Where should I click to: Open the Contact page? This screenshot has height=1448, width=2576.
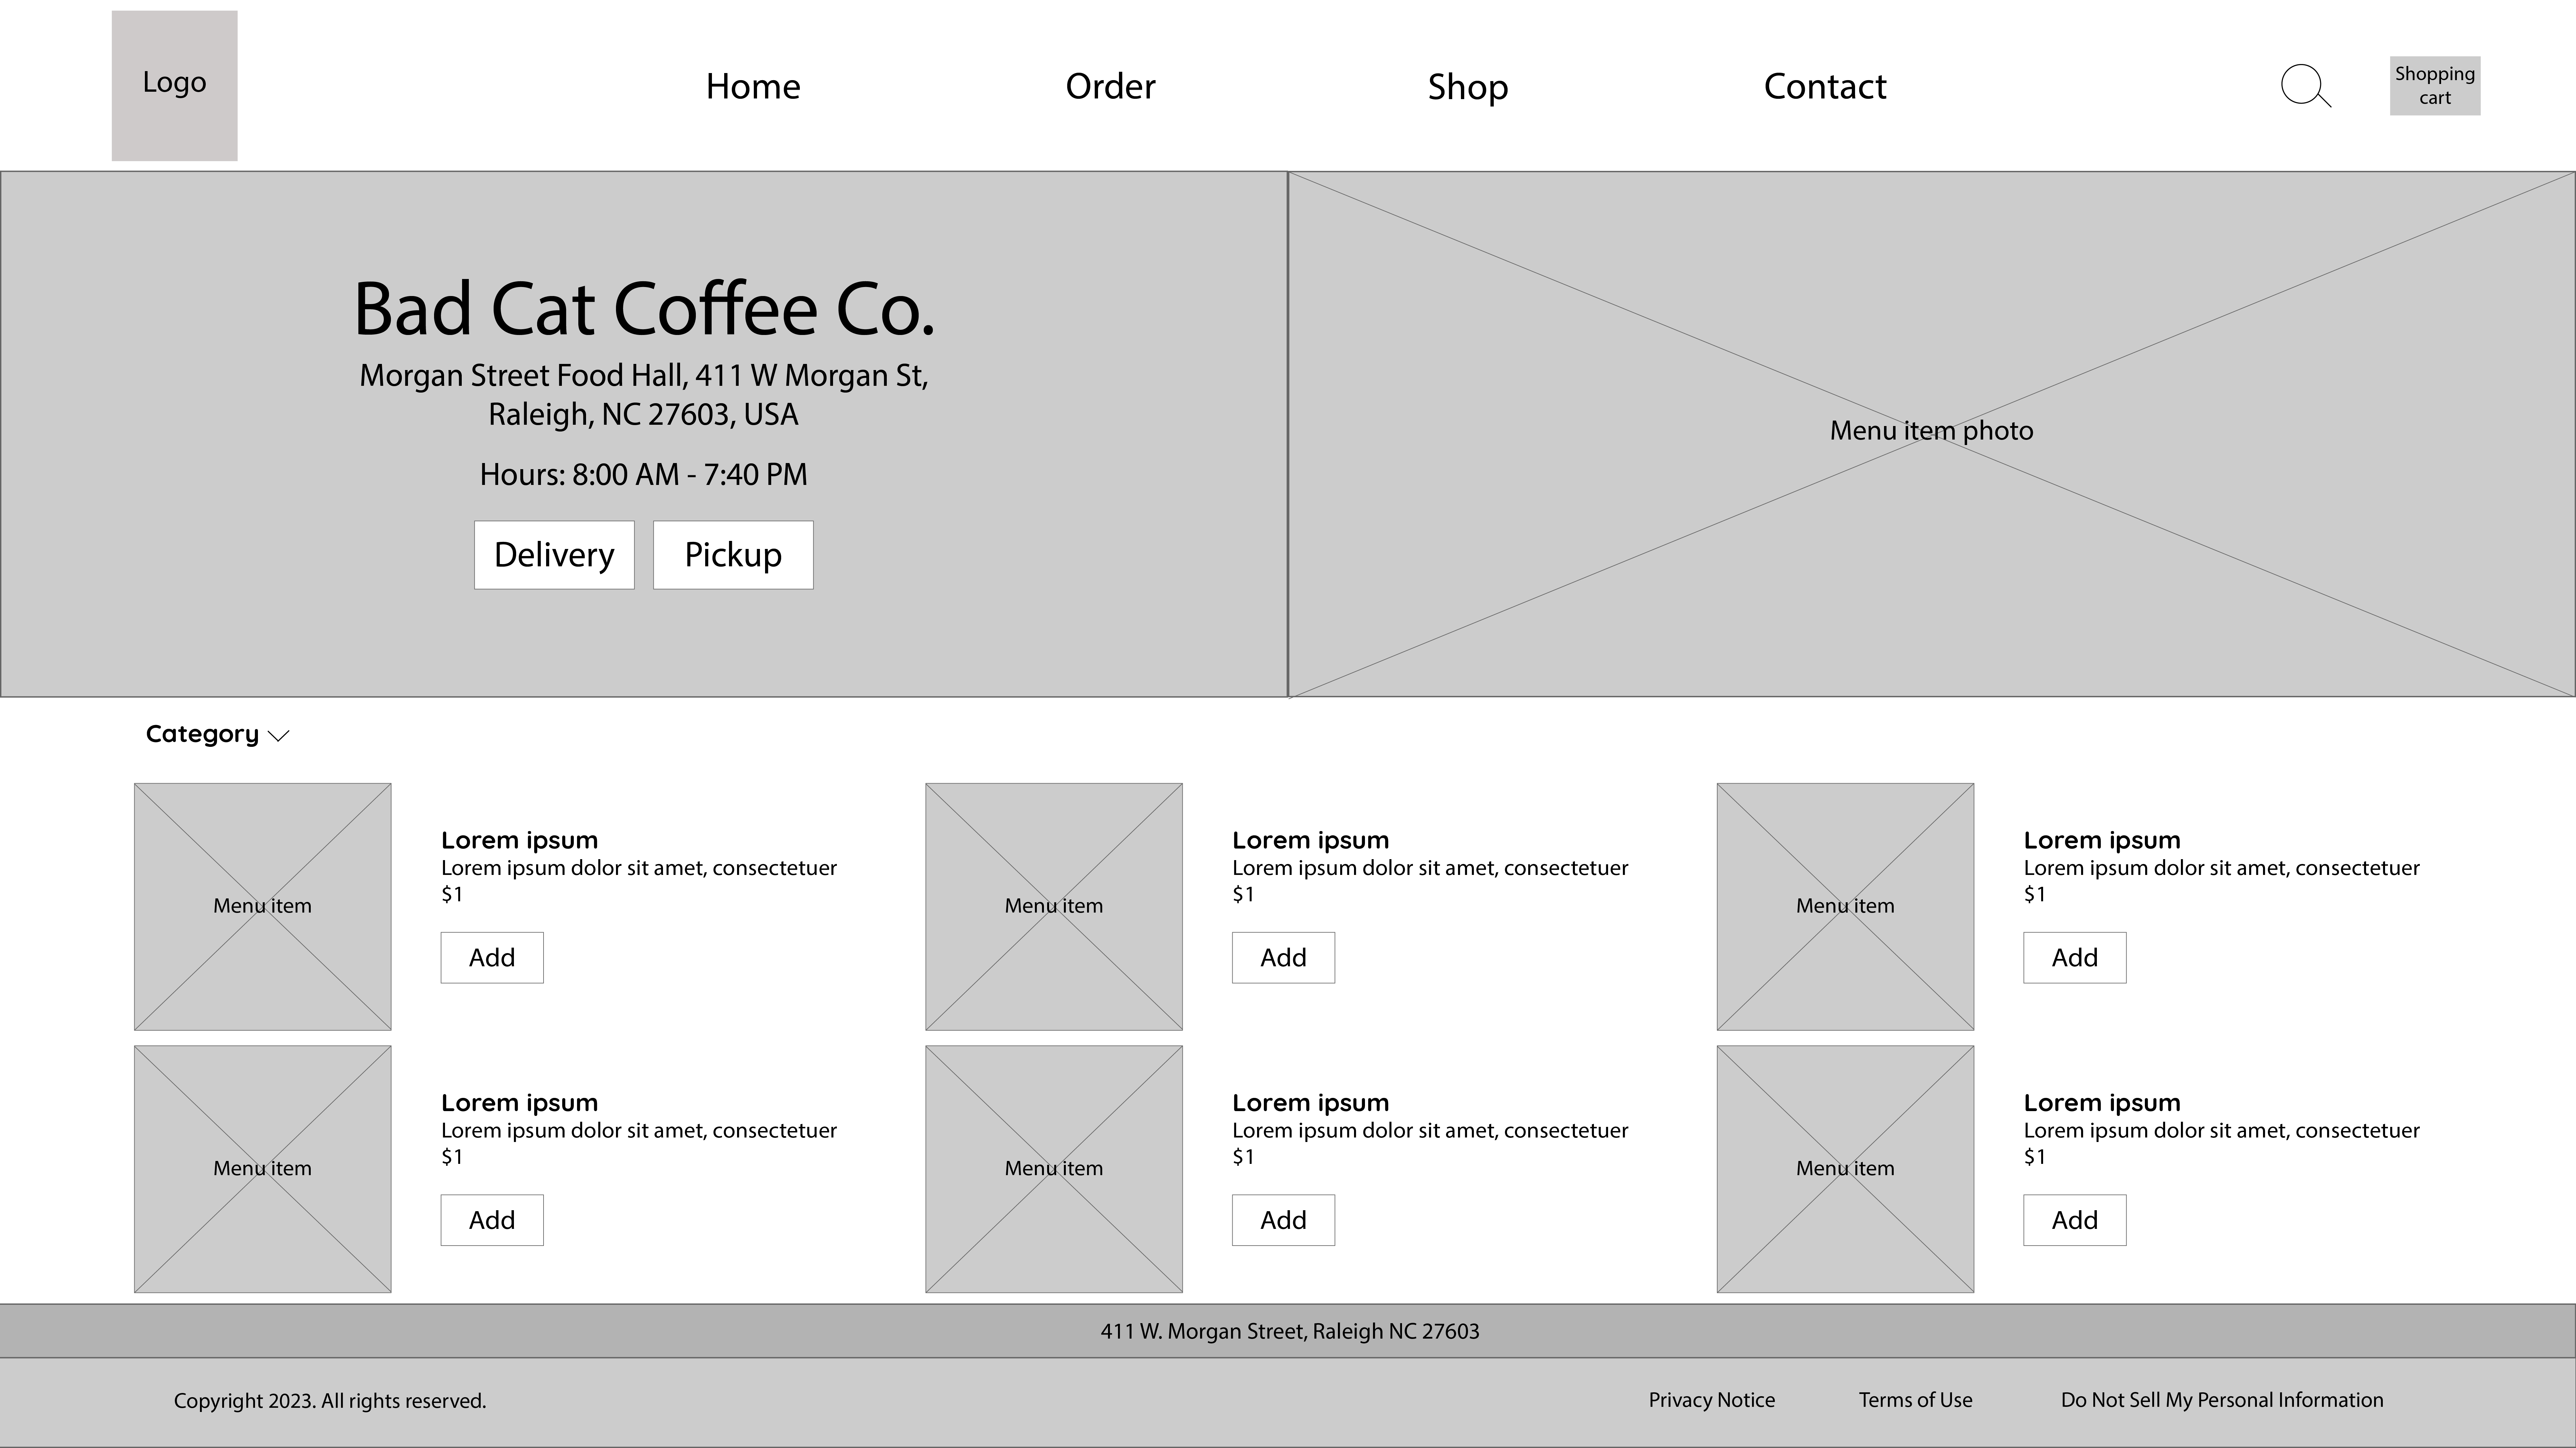click(1825, 87)
